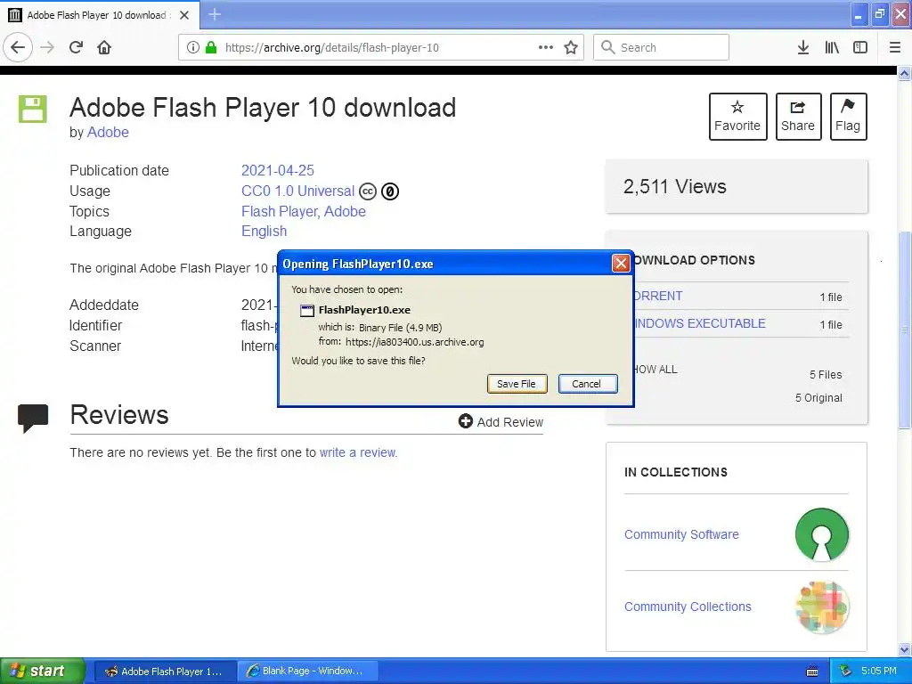Click the 2,511 Views counter

click(x=675, y=187)
